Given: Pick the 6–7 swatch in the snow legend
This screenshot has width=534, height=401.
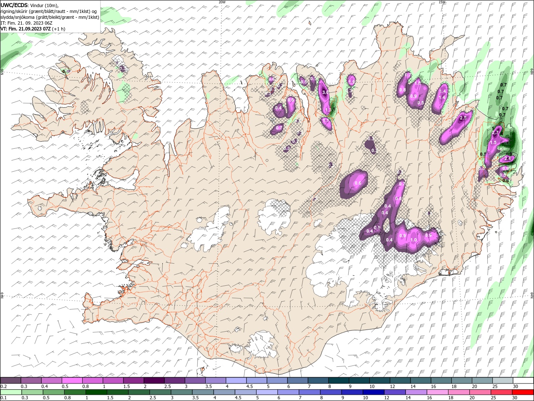Looking at the screenshot, I should (x=297, y=381).
